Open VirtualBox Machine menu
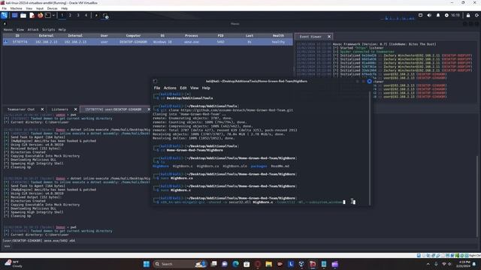481x270 pixels. pos(16,8)
